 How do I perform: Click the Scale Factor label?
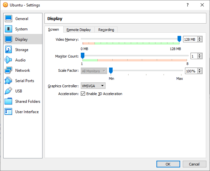68,70
